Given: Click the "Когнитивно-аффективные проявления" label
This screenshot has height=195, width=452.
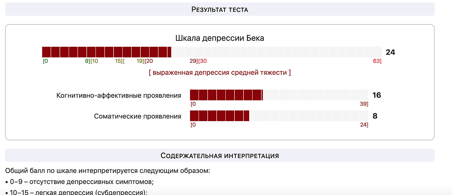Looking at the screenshot, I should click(119, 96).
